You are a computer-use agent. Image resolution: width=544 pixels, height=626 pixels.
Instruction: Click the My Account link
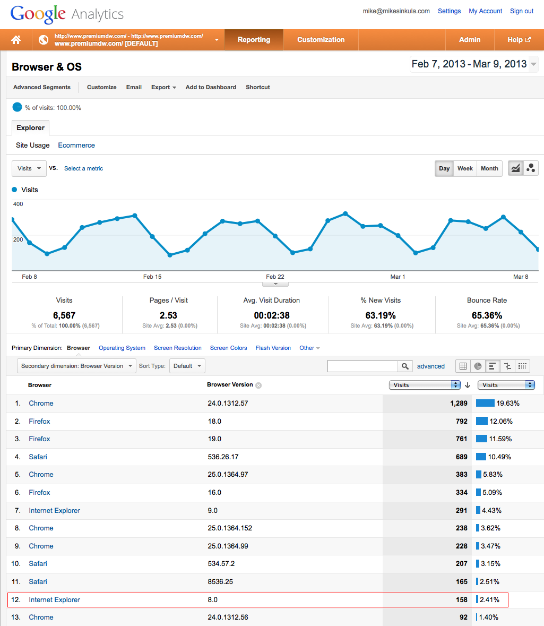point(485,11)
